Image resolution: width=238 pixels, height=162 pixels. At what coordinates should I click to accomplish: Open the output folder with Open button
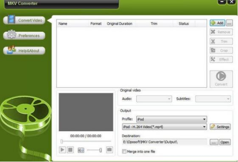[x=225, y=142]
